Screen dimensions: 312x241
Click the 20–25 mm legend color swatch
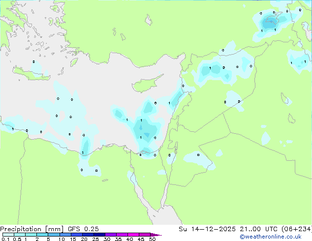tap(88, 235)
